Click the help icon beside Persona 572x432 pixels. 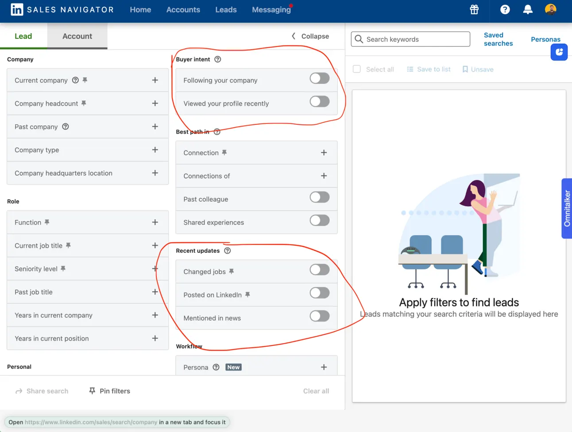pos(216,367)
